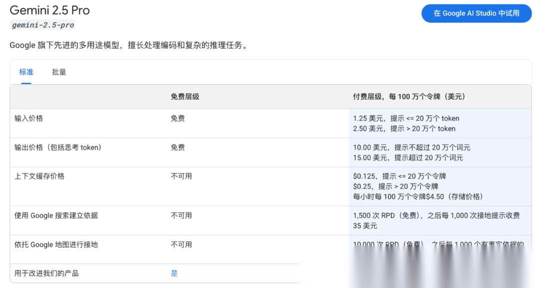Click the 2.50 美元，提示 > 20 万个 token text
The width and height of the screenshot is (539, 288).
point(404,129)
